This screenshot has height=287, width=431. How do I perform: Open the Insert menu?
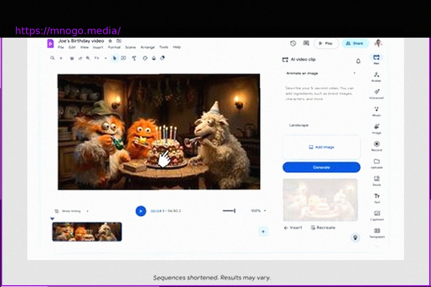coord(98,47)
